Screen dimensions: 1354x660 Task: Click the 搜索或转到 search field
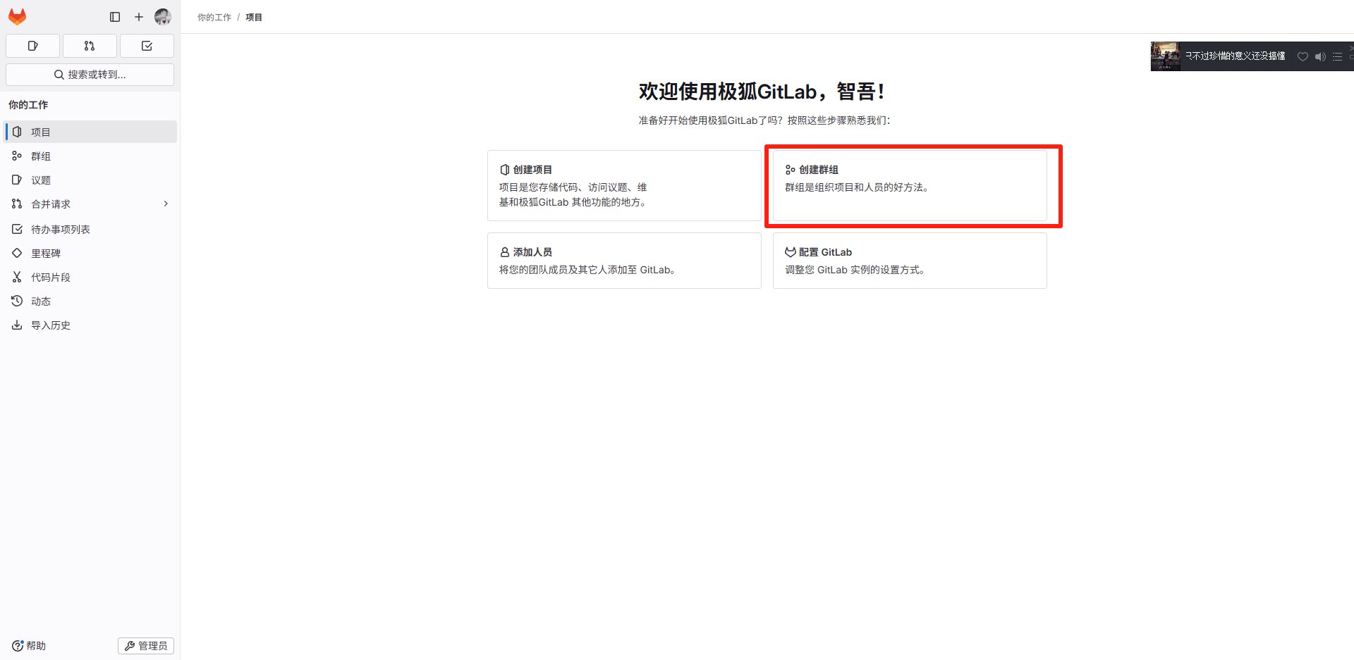pos(90,75)
